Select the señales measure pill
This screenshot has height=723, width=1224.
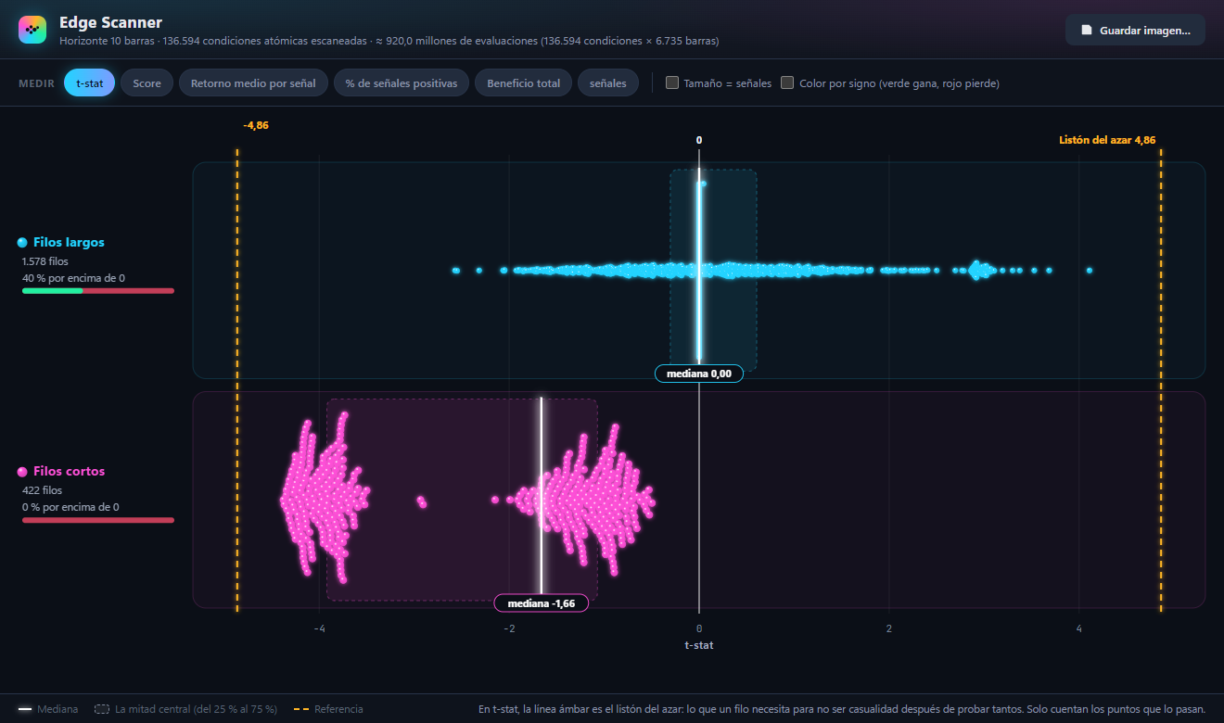coord(608,82)
